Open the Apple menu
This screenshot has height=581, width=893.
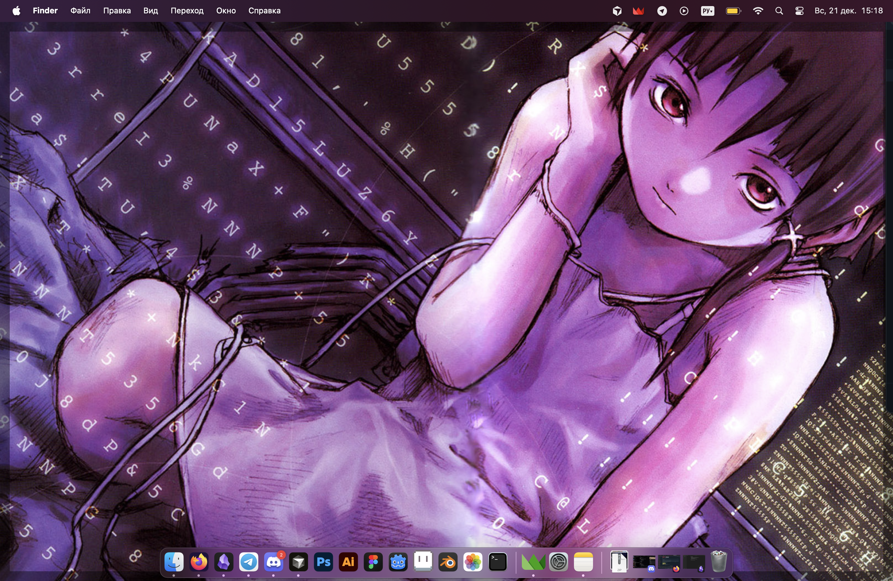pyautogui.click(x=16, y=11)
